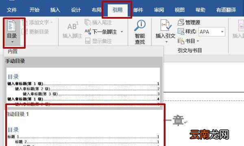Click the 更新目录 label
The width and height of the screenshot is (244, 146).
[x=39, y=32]
